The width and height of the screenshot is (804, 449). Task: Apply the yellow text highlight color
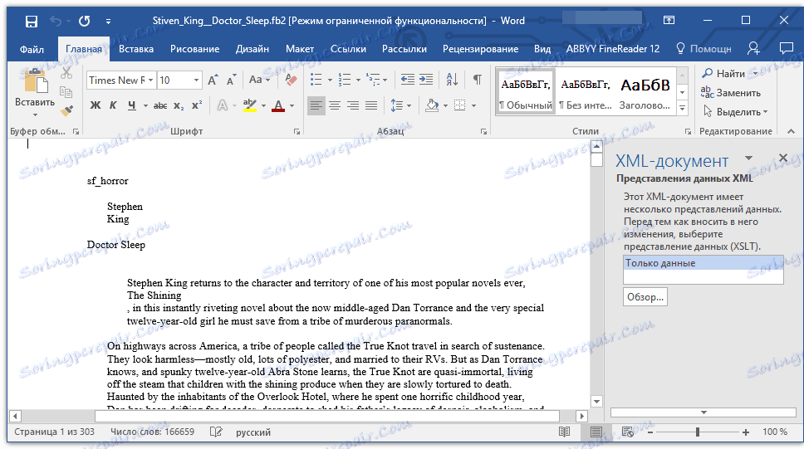(x=250, y=105)
